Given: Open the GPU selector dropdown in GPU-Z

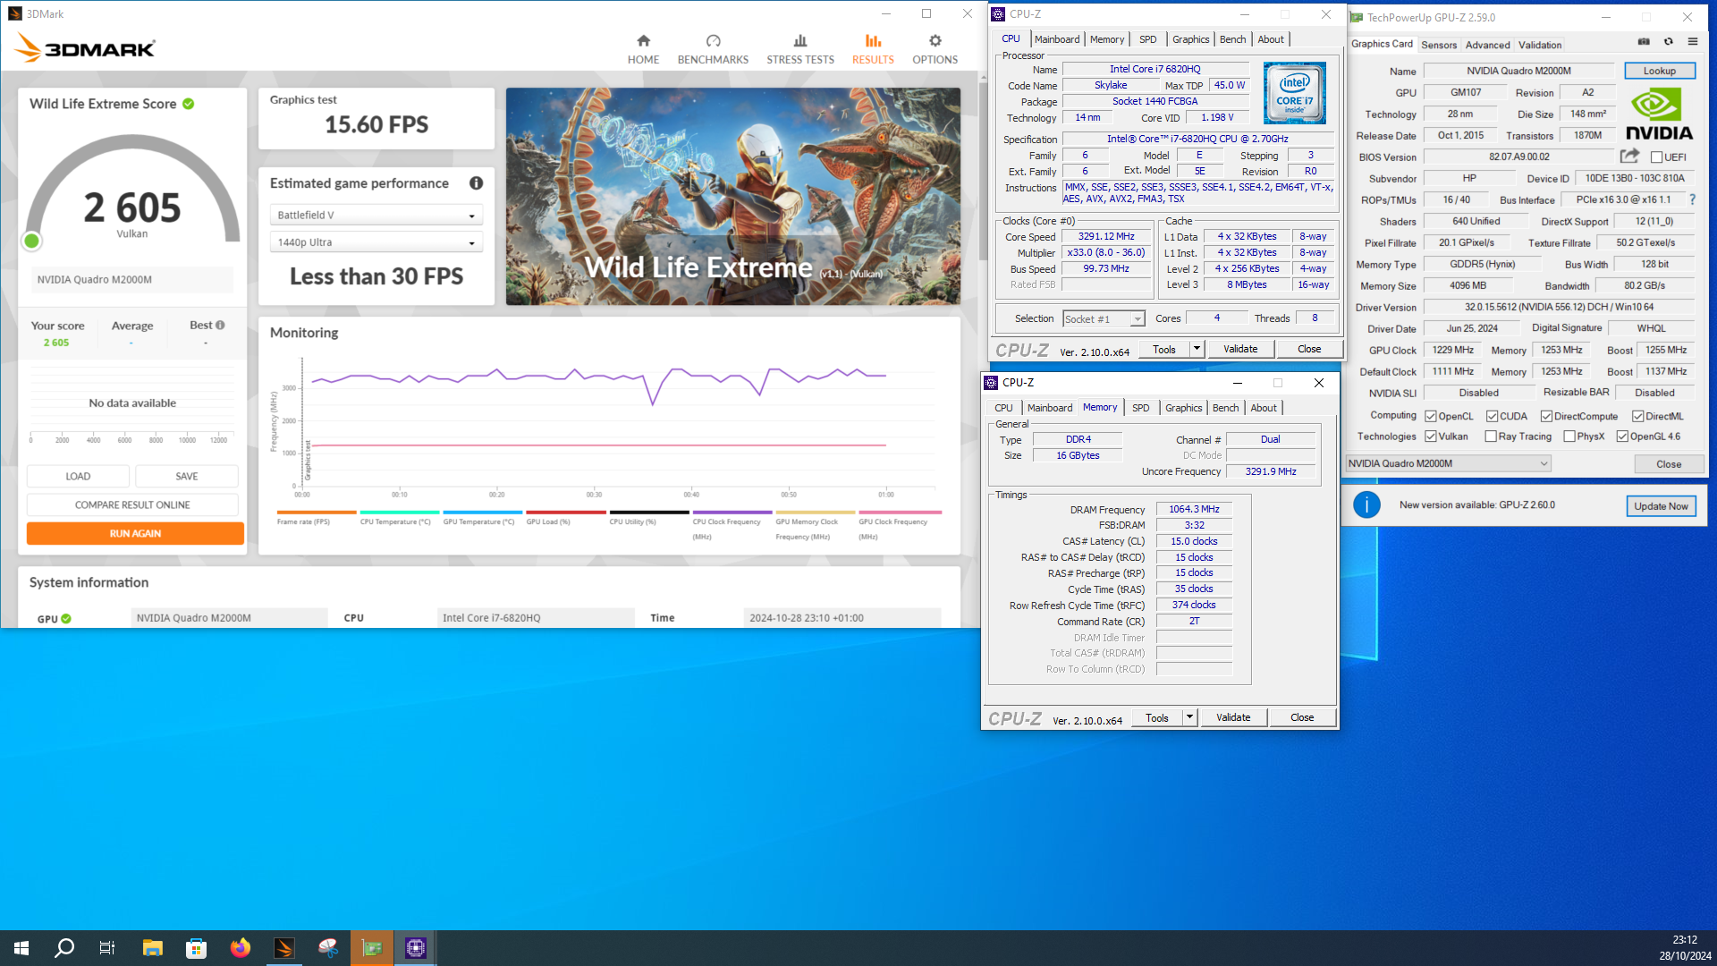Looking at the screenshot, I should click(x=1448, y=463).
